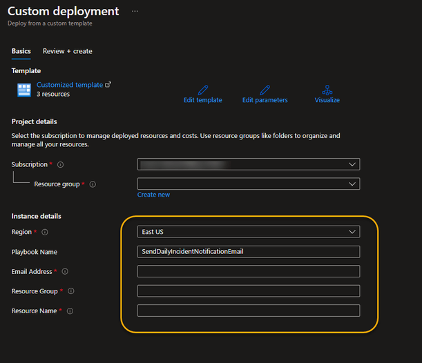Click the Edit parameters pencil icon
Screen dimensions: 422x363
265,90
